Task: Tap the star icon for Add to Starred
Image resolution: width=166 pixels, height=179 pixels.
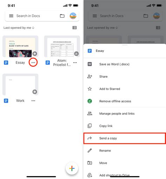Action: pos(90,89)
